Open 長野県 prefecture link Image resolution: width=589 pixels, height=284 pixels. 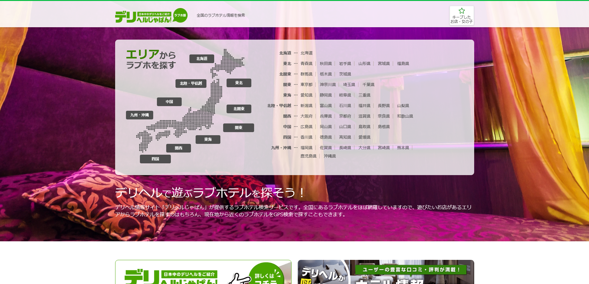tap(384, 106)
